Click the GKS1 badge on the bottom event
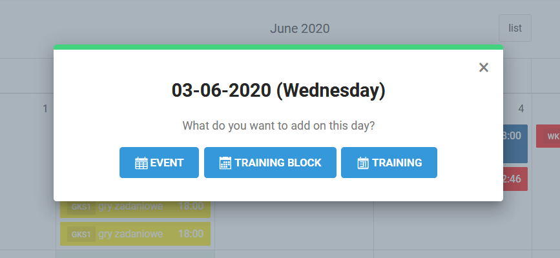560x258 pixels. [x=82, y=233]
